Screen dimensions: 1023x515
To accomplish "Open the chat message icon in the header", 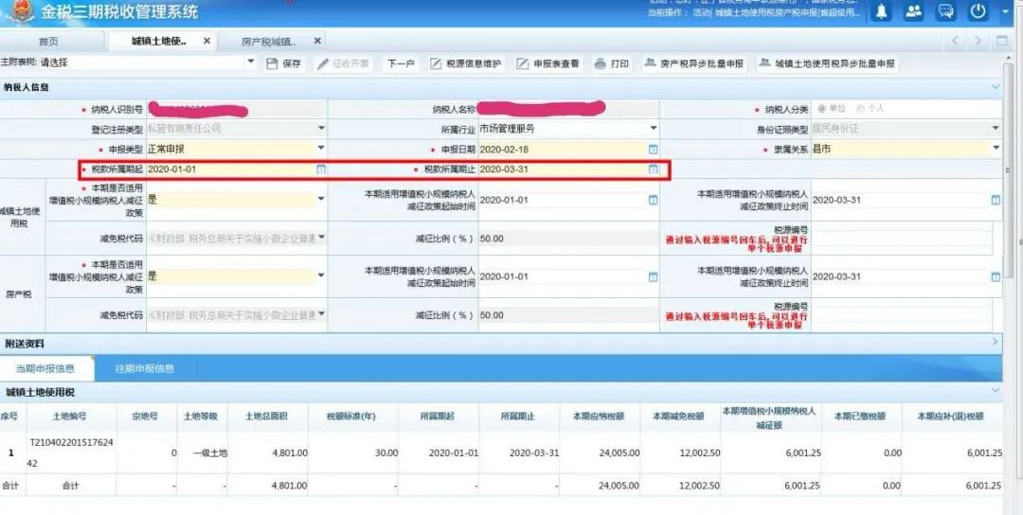I will [945, 11].
